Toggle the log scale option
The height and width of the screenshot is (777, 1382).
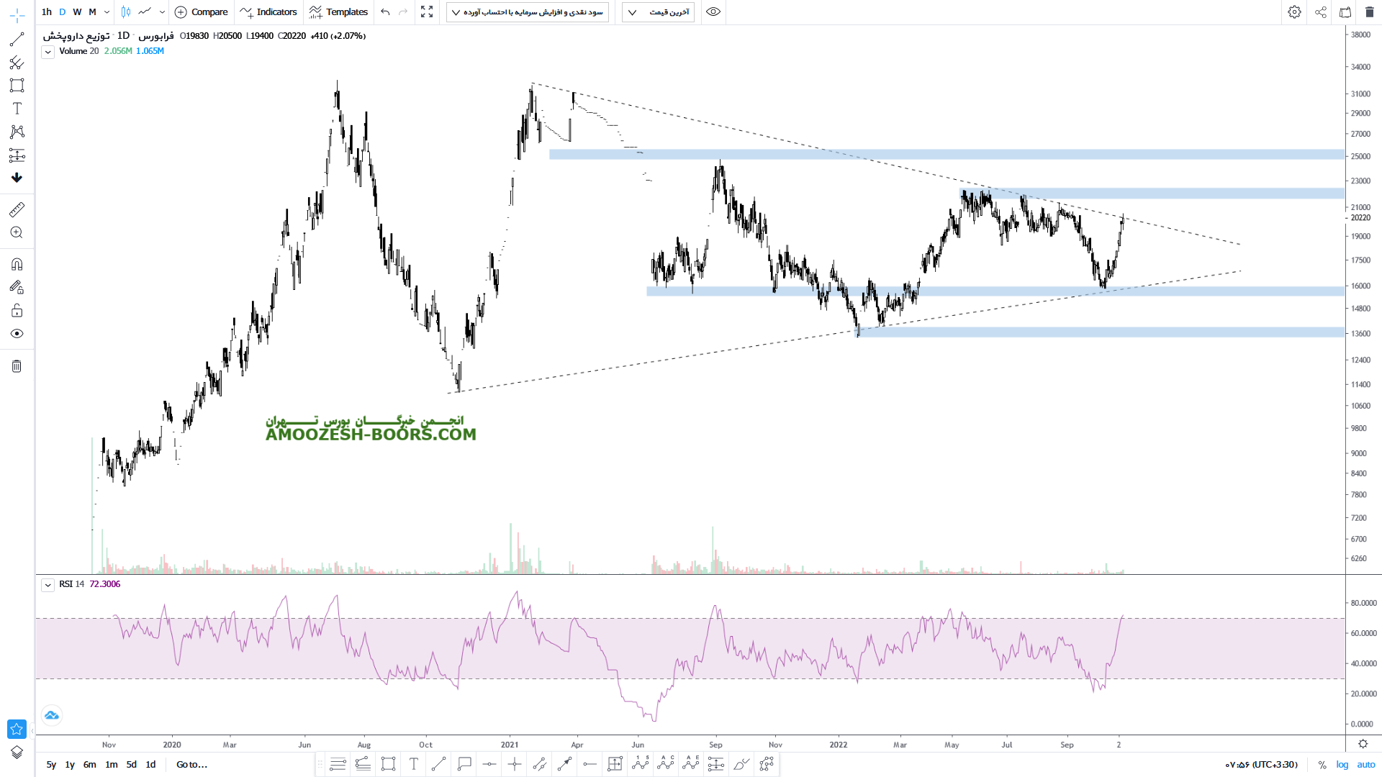pos(1342,765)
